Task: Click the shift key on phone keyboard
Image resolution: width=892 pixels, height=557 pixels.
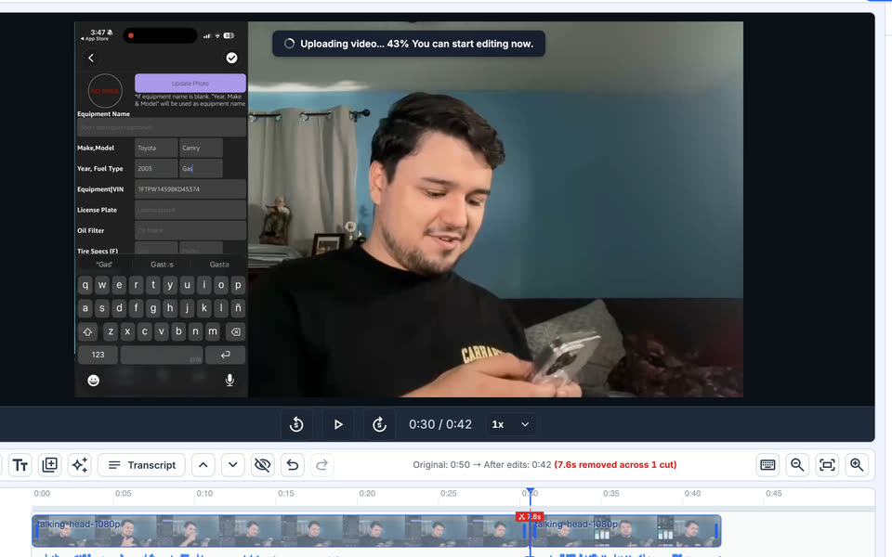Action: click(x=87, y=331)
